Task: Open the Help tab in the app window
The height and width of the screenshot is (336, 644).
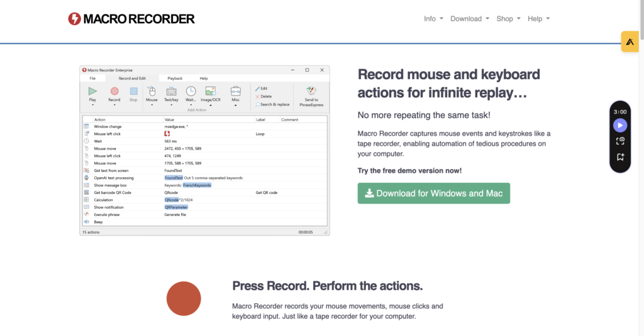Action: coord(204,79)
